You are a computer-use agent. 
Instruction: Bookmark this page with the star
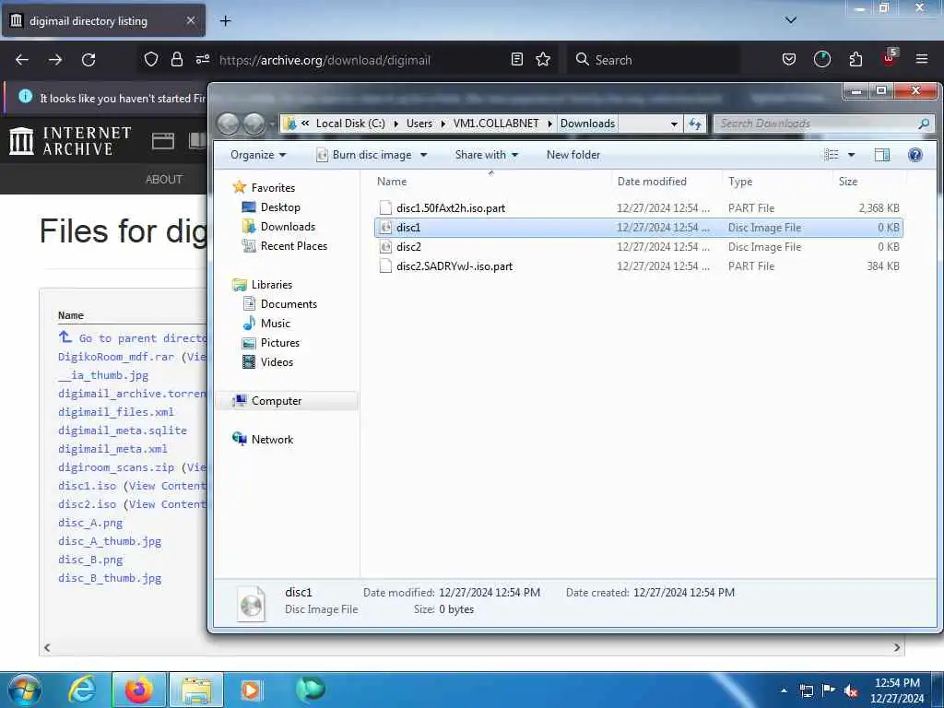543,59
